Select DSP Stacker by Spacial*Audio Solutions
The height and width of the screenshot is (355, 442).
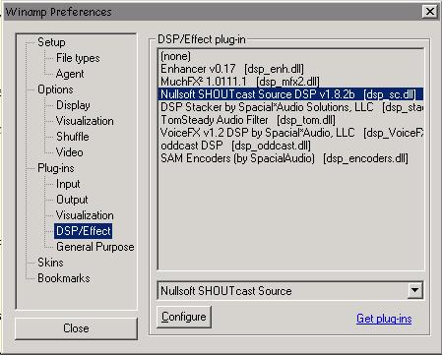pyautogui.click(x=290, y=107)
